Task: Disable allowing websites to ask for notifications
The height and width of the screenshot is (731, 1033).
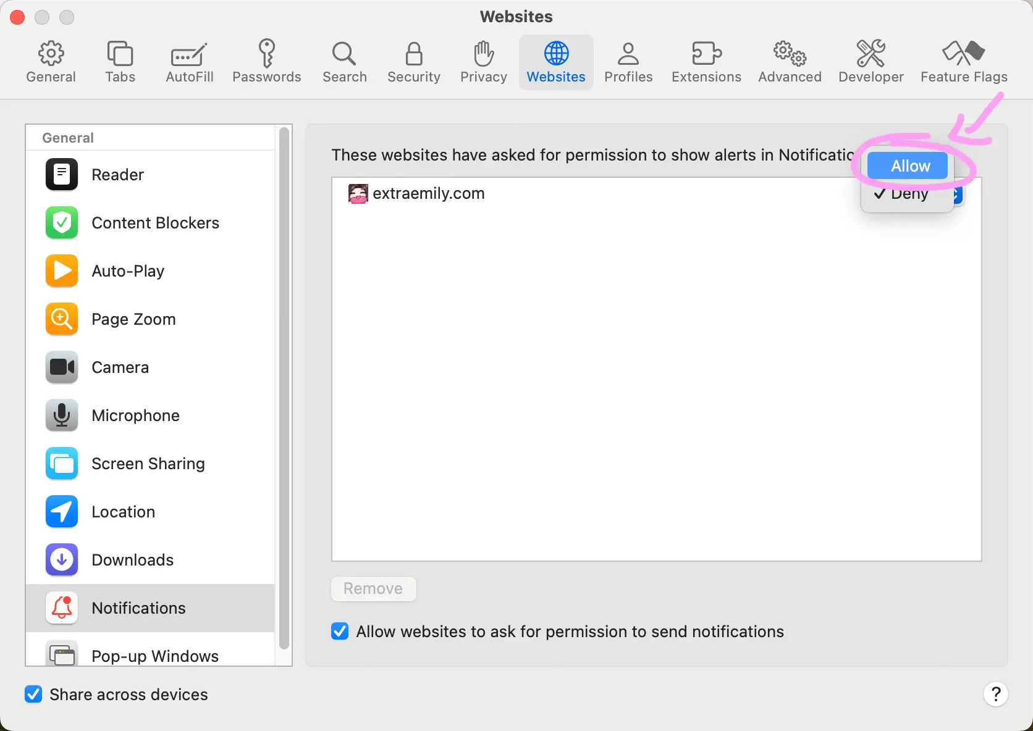Action: [340, 632]
